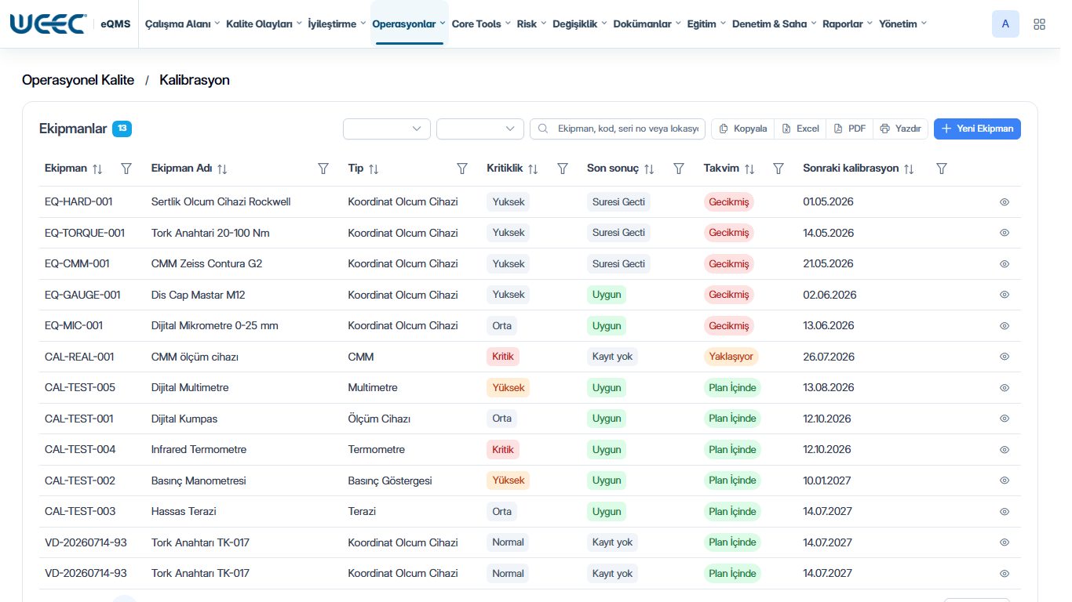Sort by Sonraki kalibrasyon using sort arrows

(909, 169)
